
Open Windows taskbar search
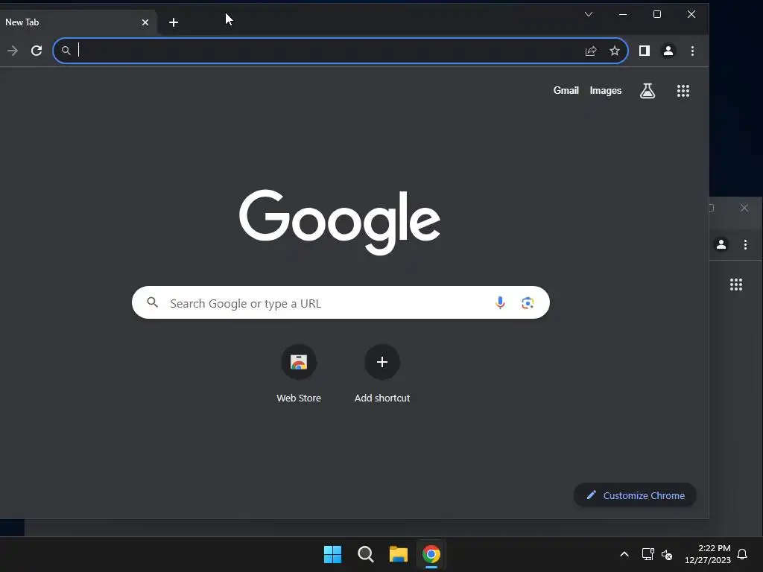[365, 554]
